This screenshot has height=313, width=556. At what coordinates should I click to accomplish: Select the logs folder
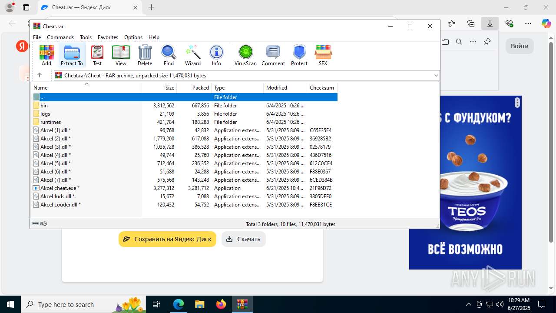point(185,113)
